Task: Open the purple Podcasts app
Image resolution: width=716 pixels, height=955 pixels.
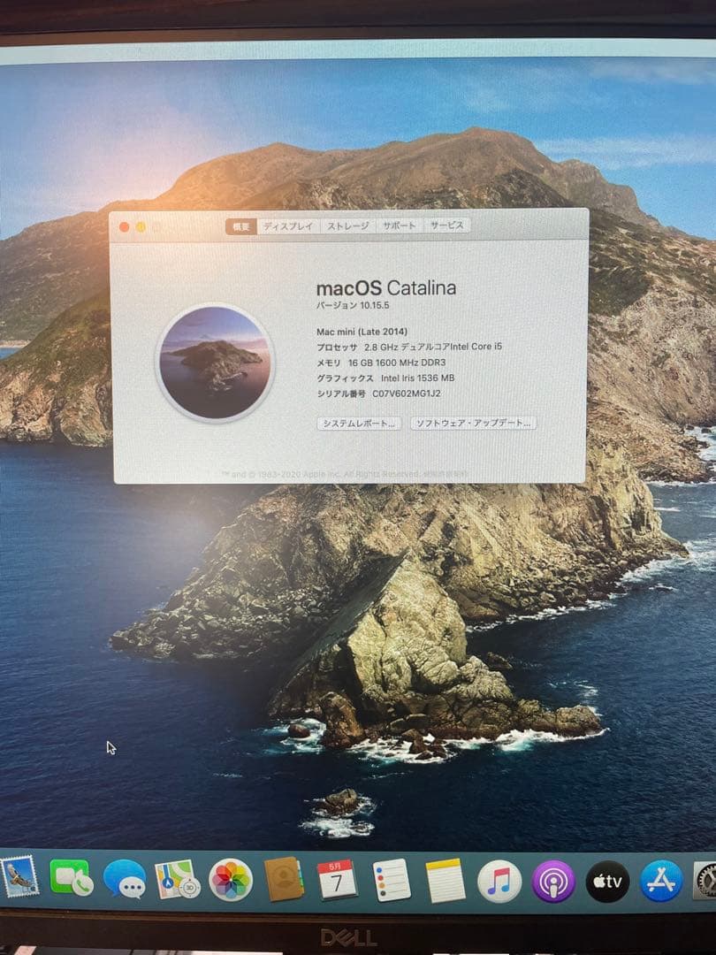Action: point(553,882)
